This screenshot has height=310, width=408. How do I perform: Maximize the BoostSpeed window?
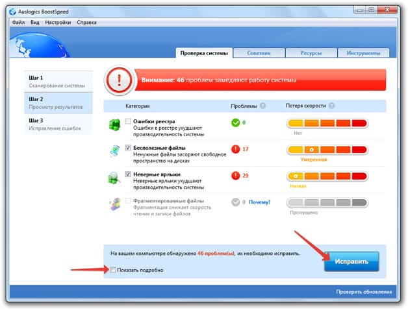coord(372,10)
